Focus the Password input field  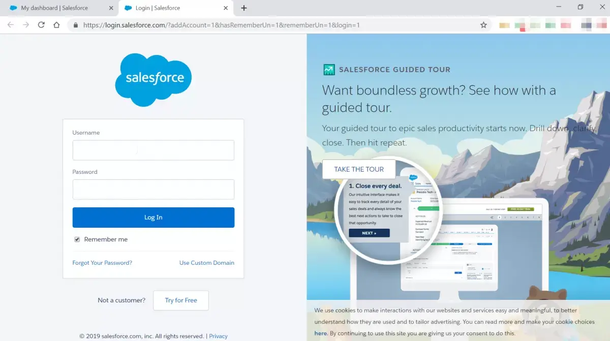click(153, 190)
